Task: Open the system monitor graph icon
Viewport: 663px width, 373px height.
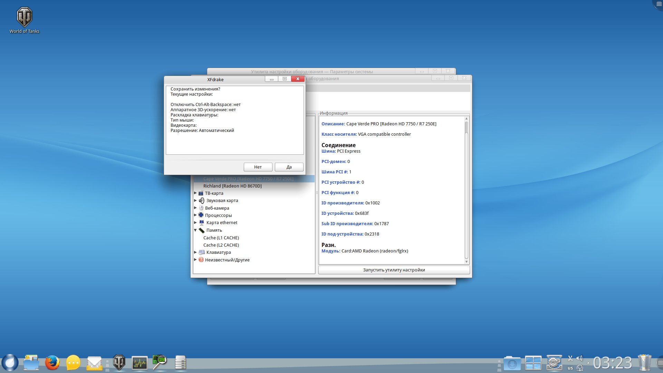Action: coord(140,363)
